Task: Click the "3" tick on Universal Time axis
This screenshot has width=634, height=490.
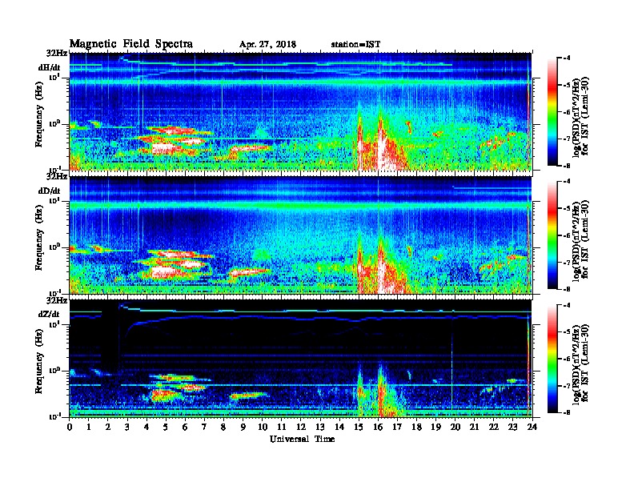Action: click(x=127, y=427)
